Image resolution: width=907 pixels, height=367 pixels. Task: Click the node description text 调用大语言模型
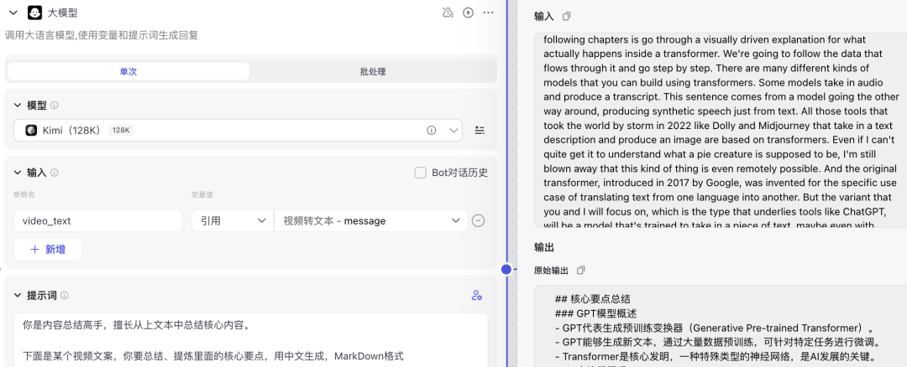(x=102, y=35)
